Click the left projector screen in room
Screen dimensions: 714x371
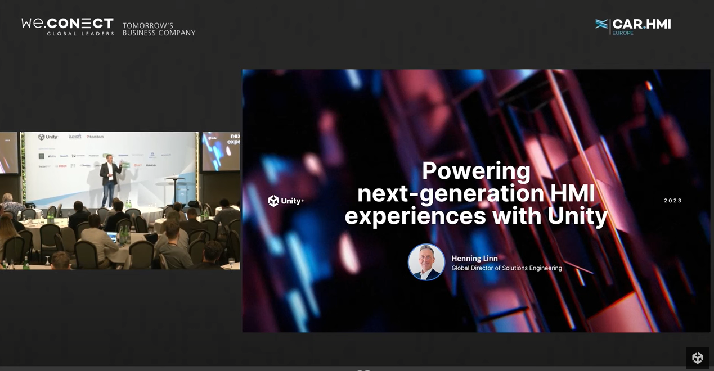pos(8,152)
